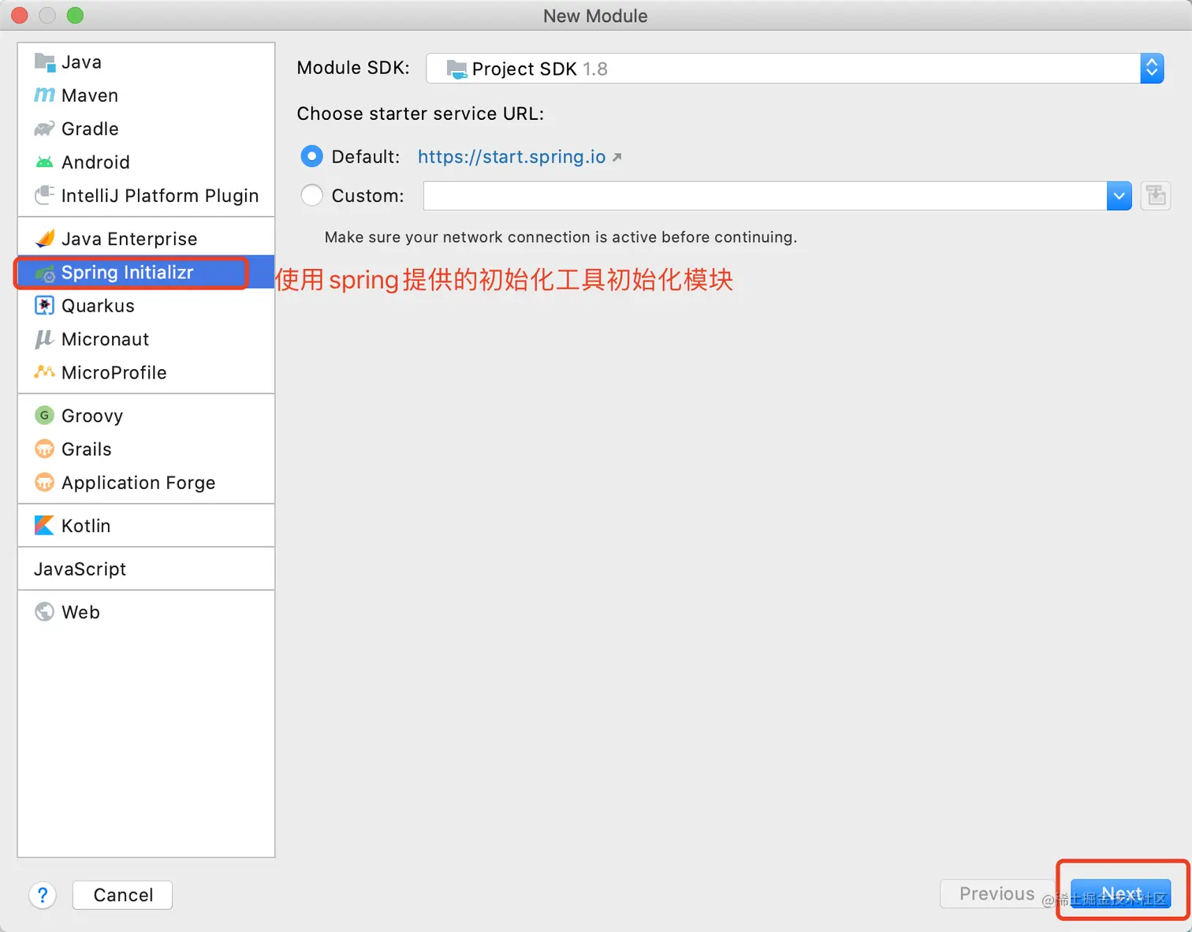Expand the Custom URL dropdown arrow
This screenshot has width=1192, height=932.
coord(1119,196)
